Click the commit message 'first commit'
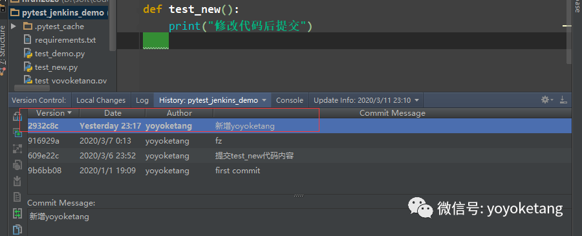The width and height of the screenshot is (582, 236). (x=237, y=171)
